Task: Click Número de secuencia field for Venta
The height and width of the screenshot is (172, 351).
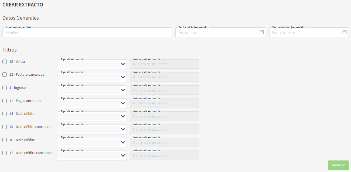Action: [165, 64]
